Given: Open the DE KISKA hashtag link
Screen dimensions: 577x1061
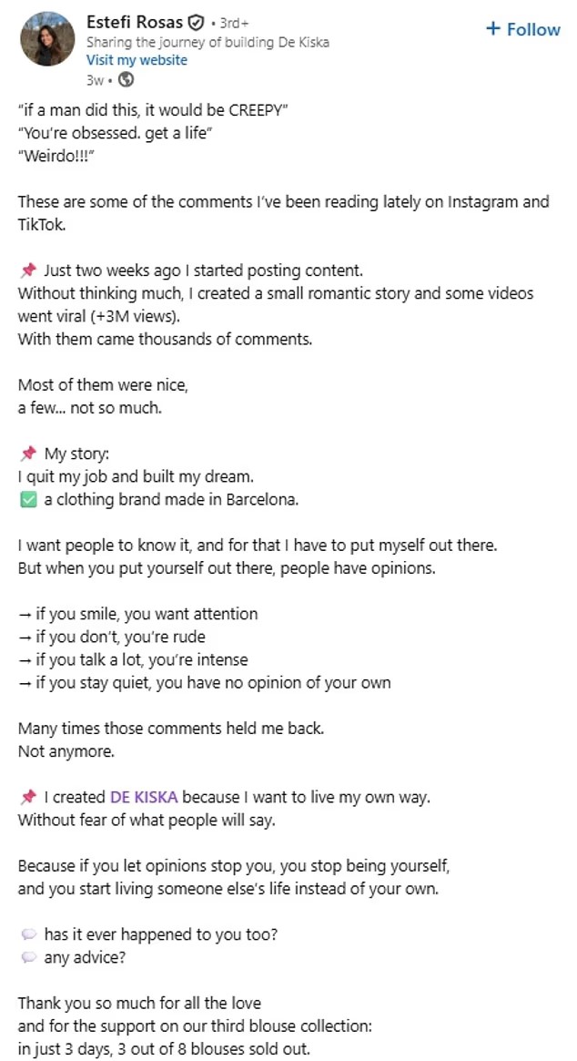Looking at the screenshot, I should coord(144,797).
